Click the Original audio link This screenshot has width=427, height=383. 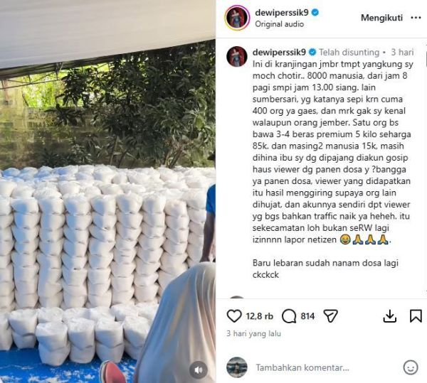point(280,24)
